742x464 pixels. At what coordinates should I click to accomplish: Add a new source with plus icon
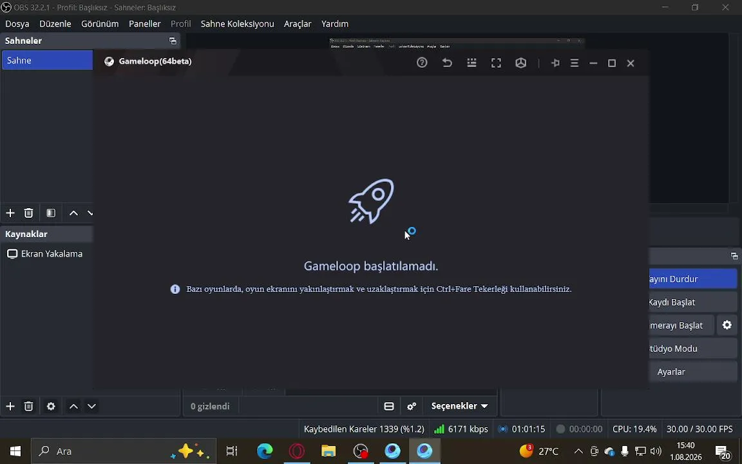10,406
